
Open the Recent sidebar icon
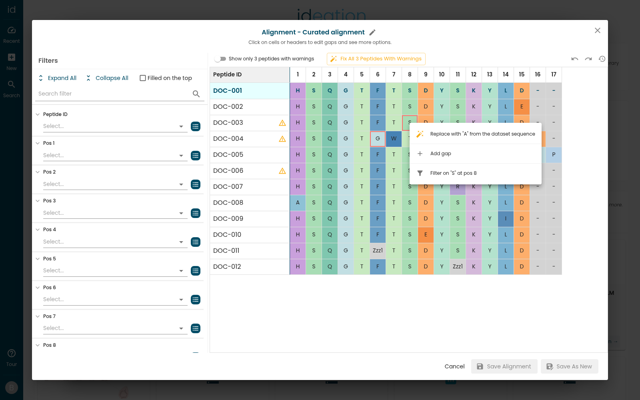[x=12, y=34]
